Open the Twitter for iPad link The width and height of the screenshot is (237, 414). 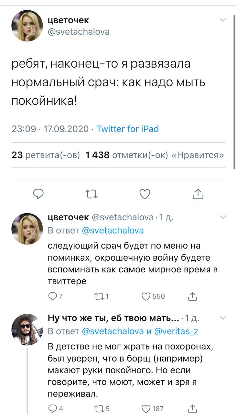pyautogui.click(x=128, y=129)
